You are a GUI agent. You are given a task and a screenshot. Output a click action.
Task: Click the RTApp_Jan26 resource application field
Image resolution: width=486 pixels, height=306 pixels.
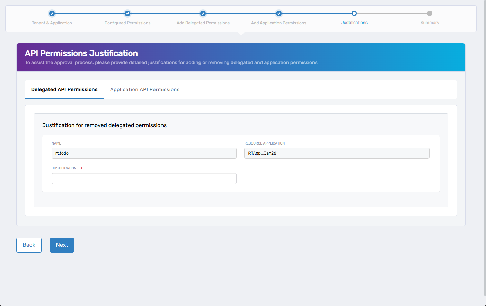[336, 153]
